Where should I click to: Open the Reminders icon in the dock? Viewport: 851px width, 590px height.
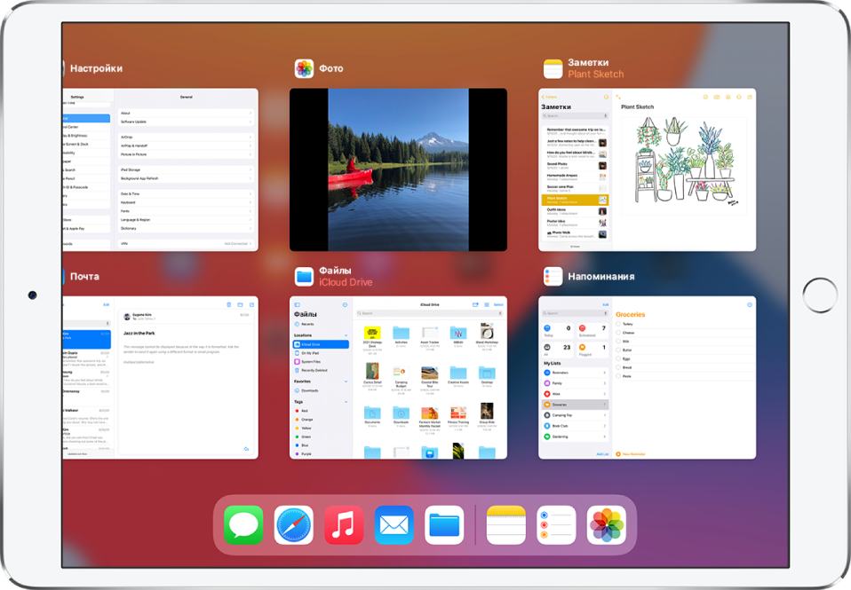[x=556, y=524]
